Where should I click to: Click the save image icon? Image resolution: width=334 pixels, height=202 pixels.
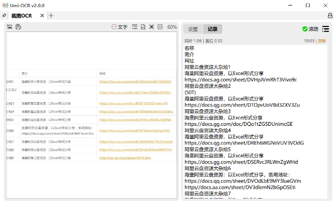143,27
